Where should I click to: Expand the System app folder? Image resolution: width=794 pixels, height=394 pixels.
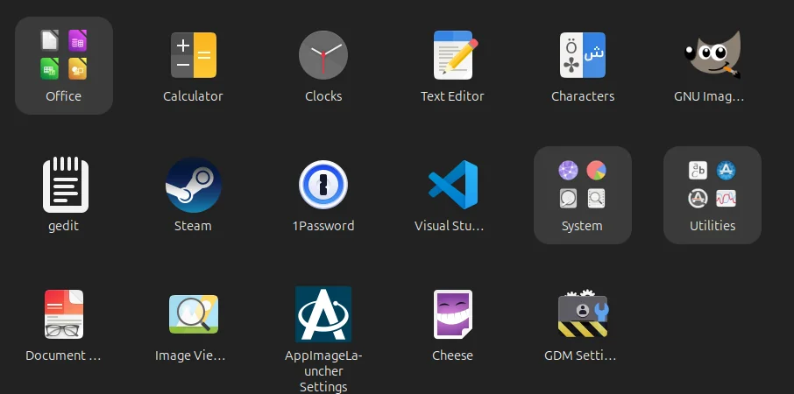pos(583,194)
